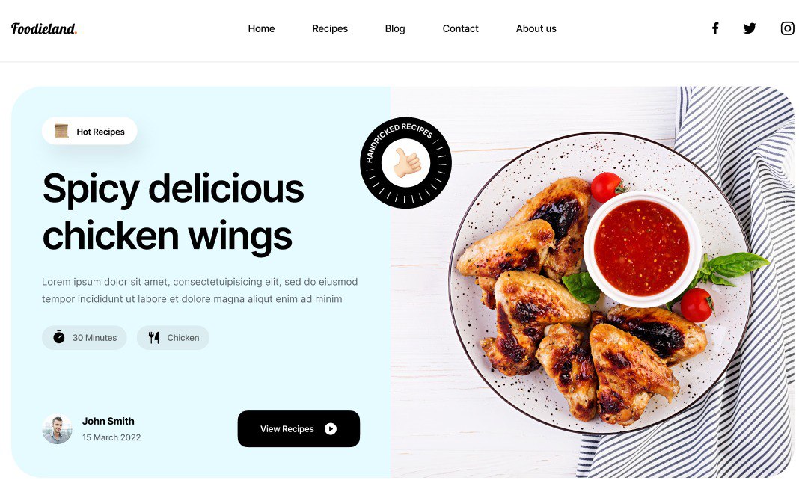Click the stopwatch icon beside 30 Minutes
Viewport: 799px width, 486px height.
[x=59, y=337]
